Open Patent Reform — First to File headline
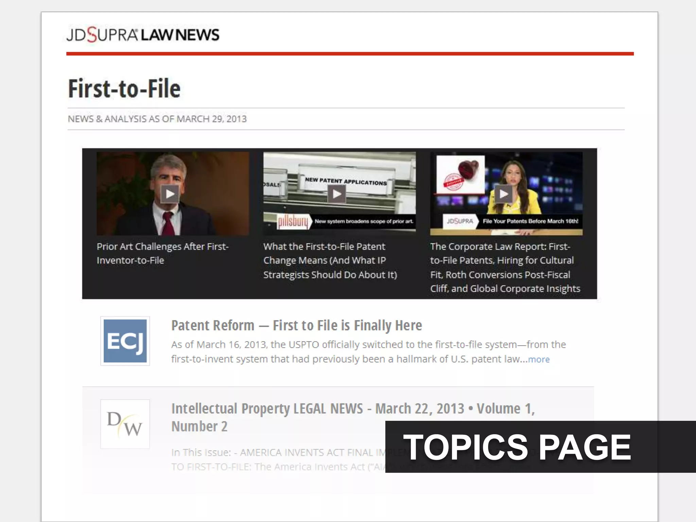Viewport: 696px width, 522px height. point(296,326)
